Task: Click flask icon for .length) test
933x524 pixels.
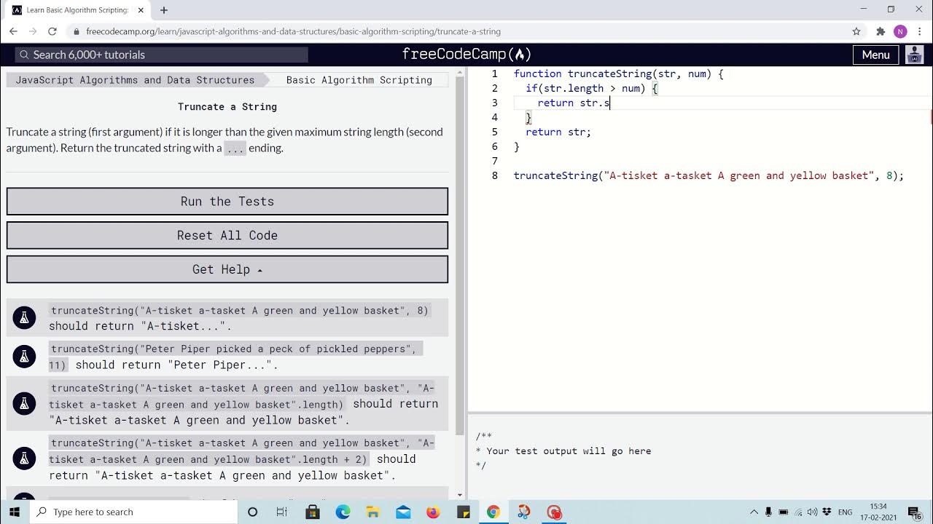Action: pos(24,404)
